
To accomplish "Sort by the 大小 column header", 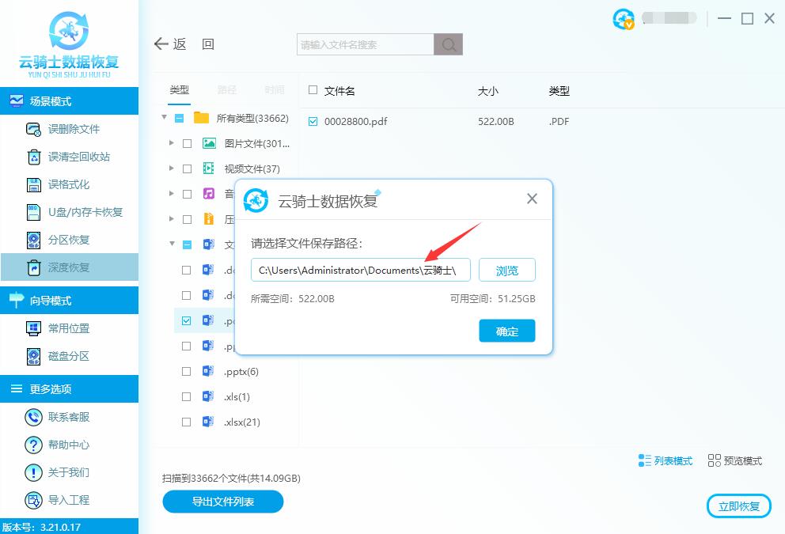I will (487, 91).
